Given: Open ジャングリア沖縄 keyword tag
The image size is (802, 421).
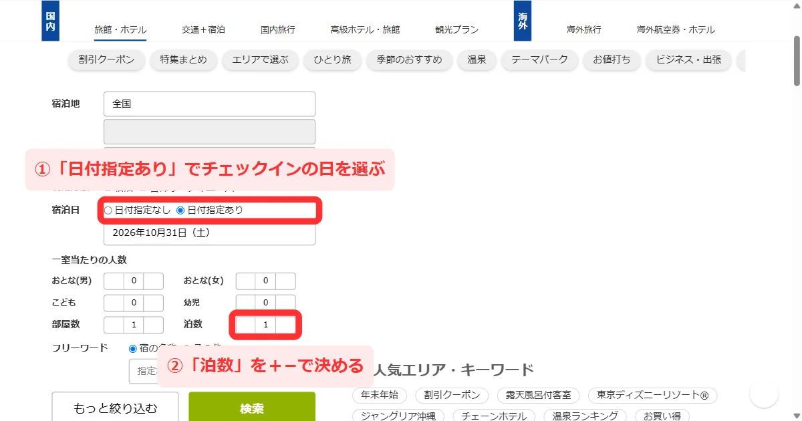Looking at the screenshot, I should tap(398, 416).
